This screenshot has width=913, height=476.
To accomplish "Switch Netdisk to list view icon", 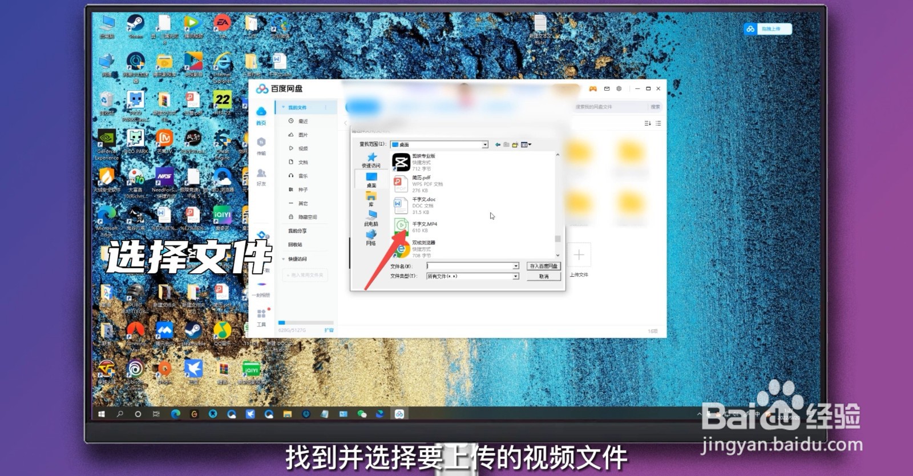I will 658,123.
